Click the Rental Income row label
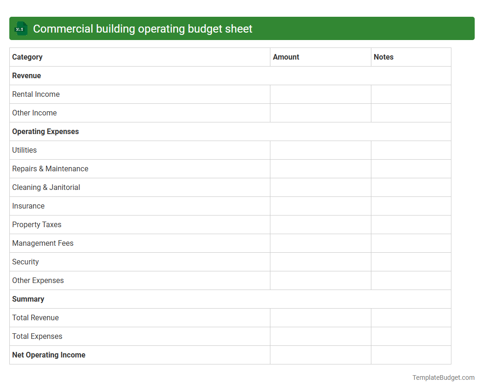Image resolution: width=484 pixels, height=391 pixels. pyautogui.click(x=36, y=94)
